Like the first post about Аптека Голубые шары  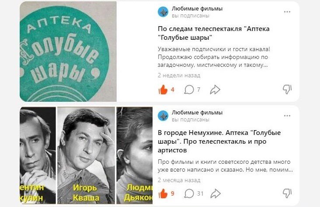click(x=163, y=90)
